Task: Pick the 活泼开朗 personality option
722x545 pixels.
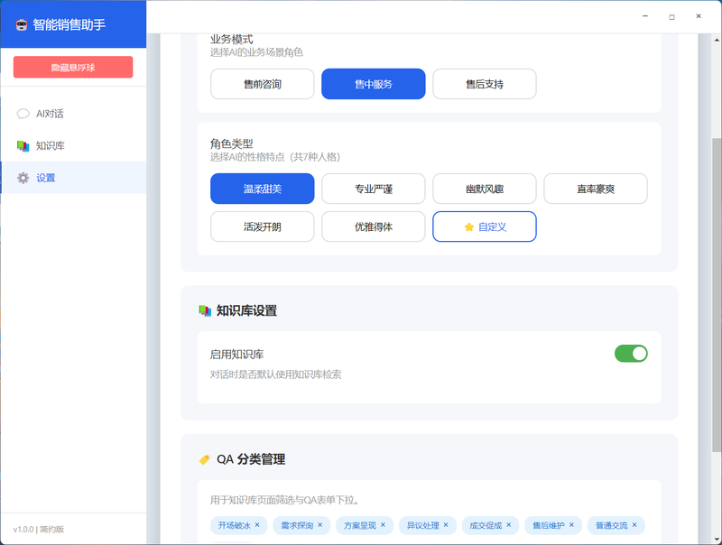Action: coord(263,226)
